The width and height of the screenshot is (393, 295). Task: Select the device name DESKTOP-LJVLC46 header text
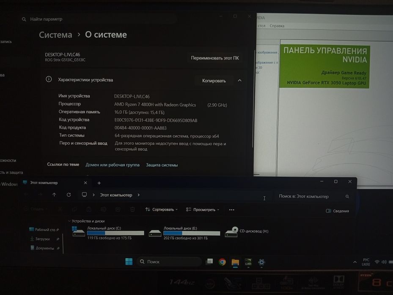[63, 54]
